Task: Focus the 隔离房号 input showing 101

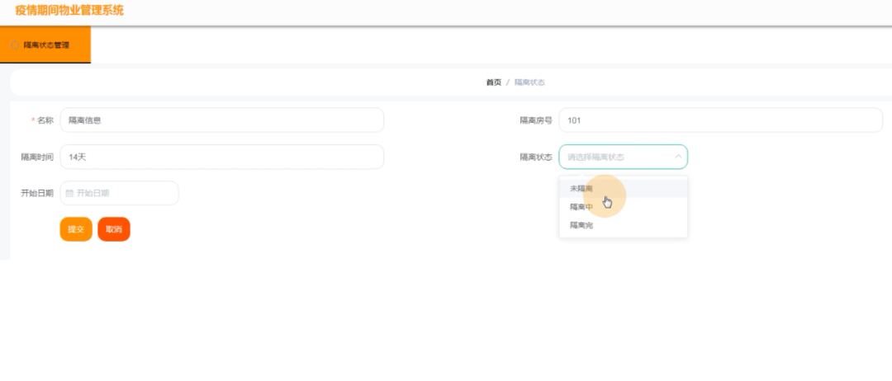Action: point(721,120)
